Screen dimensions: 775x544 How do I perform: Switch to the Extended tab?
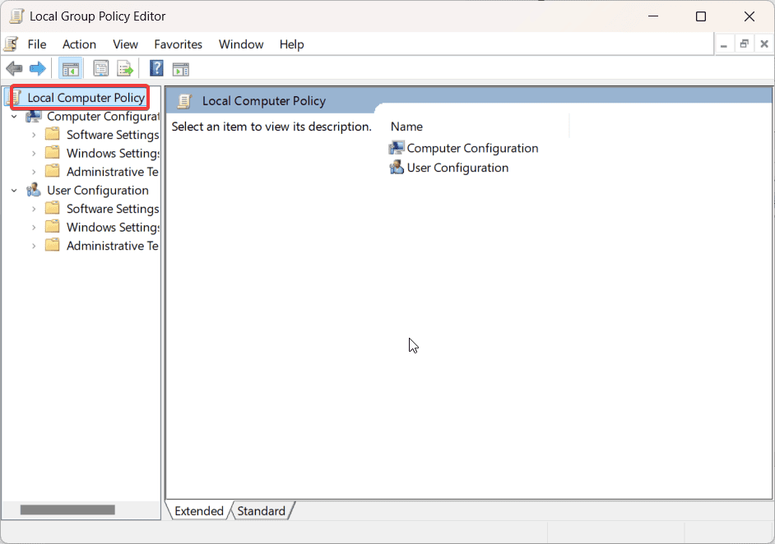tap(199, 511)
